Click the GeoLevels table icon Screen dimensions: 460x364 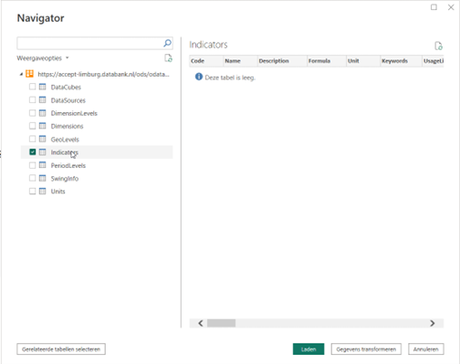pyautogui.click(x=43, y=139)
